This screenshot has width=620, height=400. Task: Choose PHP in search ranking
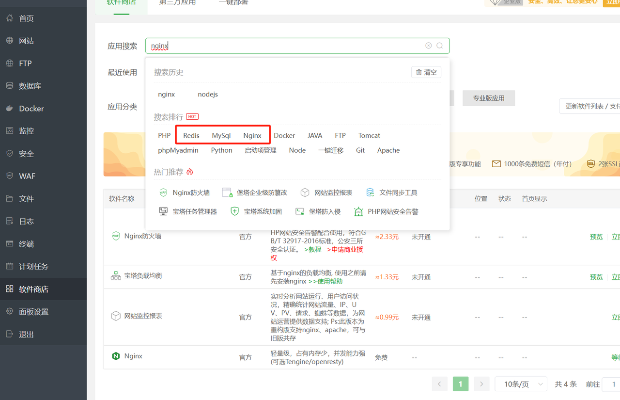pyautogui.click(x=164, y=135)
